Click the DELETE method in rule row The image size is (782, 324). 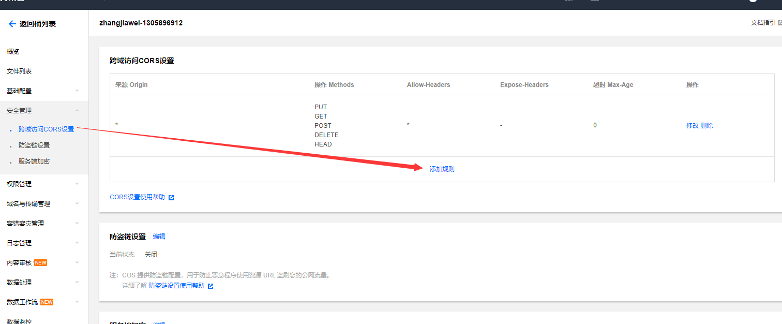pyautogui.click(x=326, y=135)
